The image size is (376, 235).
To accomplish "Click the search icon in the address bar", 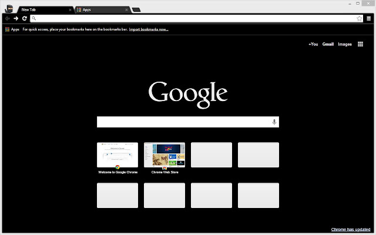I will (x=34, y=18).
